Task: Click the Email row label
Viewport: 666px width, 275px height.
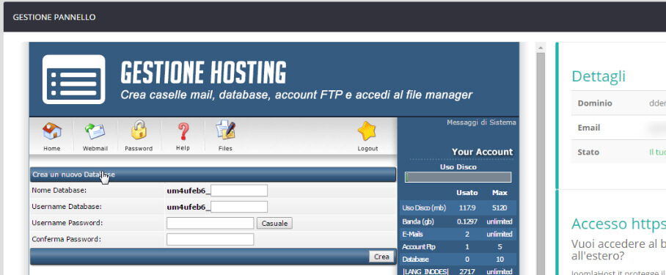Action: click(x=589, y=128)
